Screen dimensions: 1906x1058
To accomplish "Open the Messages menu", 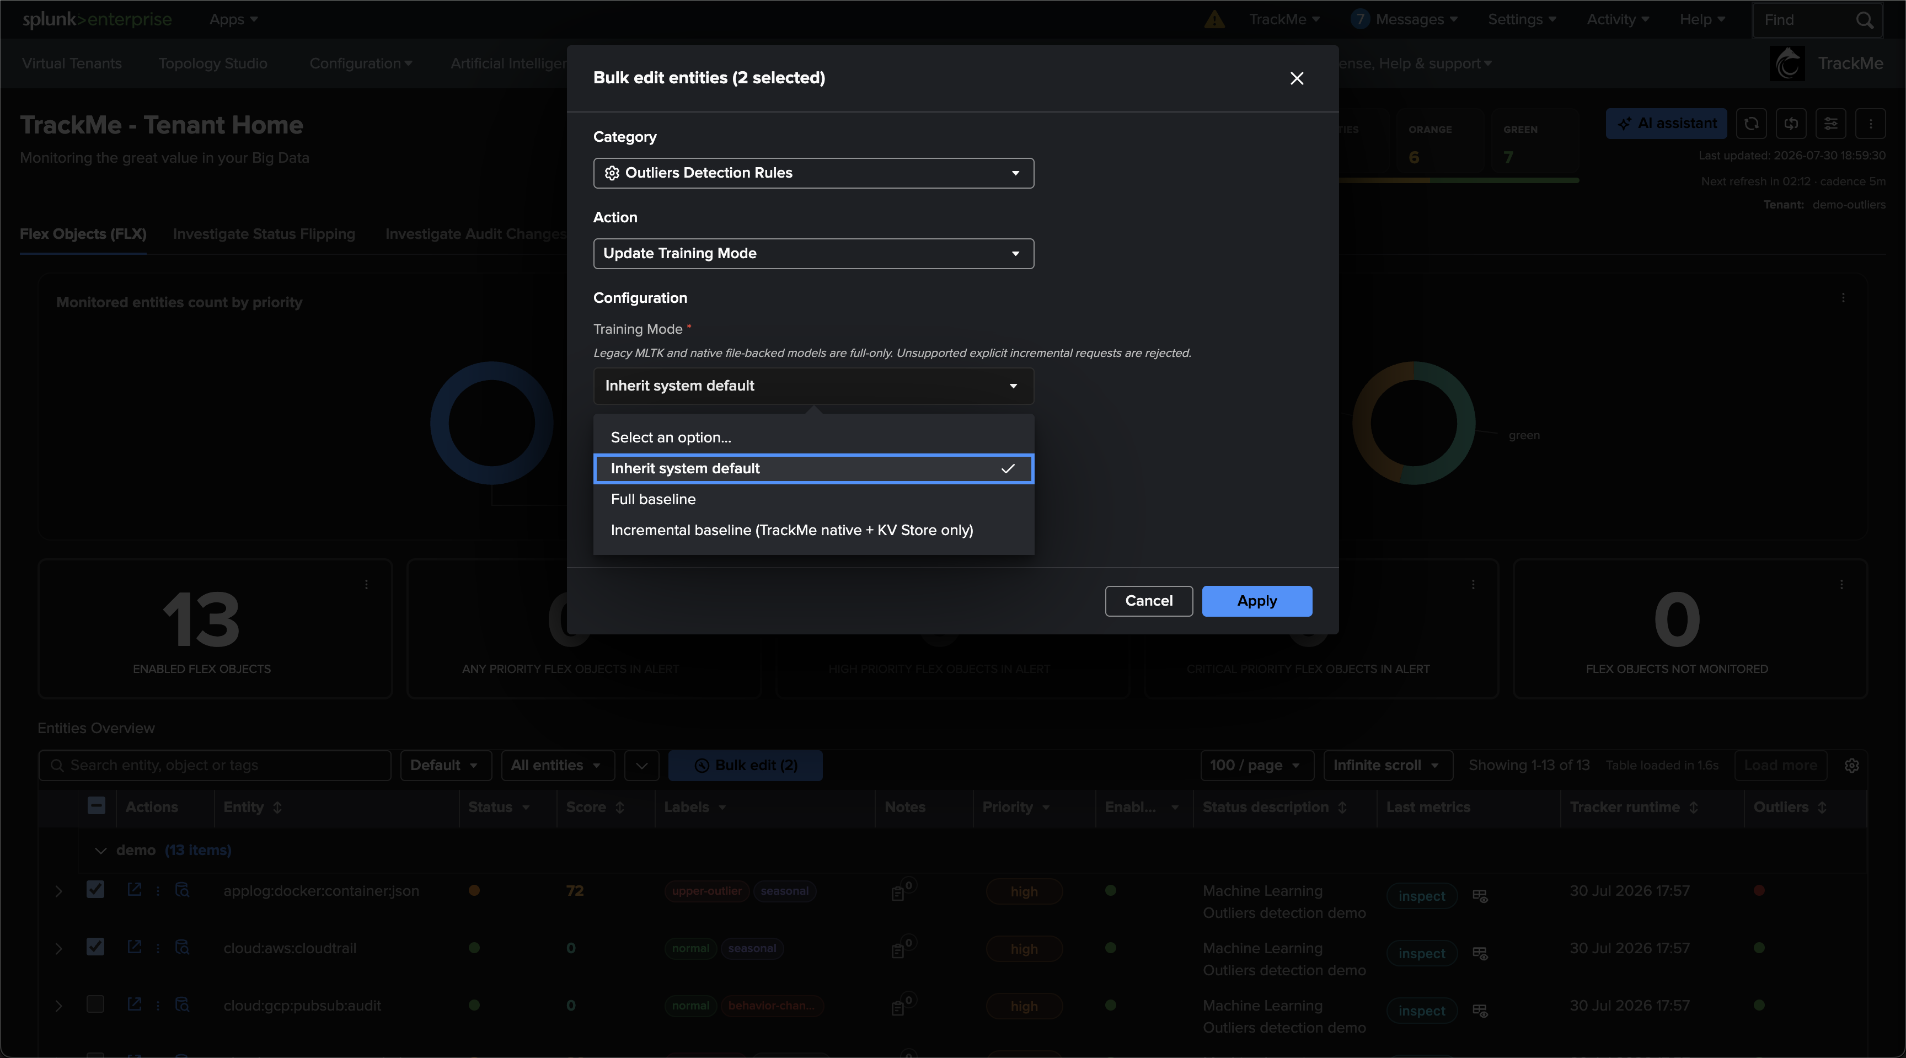I will pyautogui.click(x=1404, y=20).
